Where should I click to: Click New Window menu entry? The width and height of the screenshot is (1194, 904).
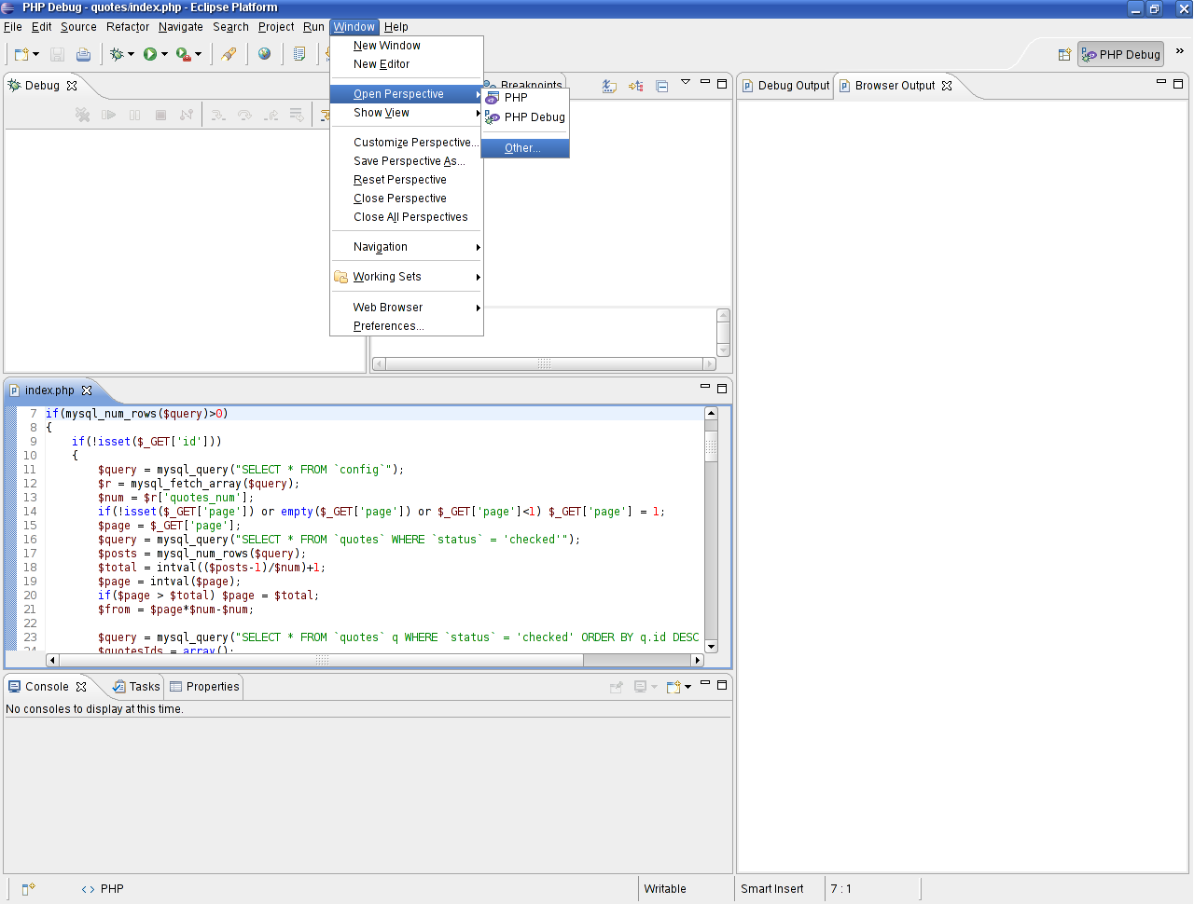tap(407, 46)
